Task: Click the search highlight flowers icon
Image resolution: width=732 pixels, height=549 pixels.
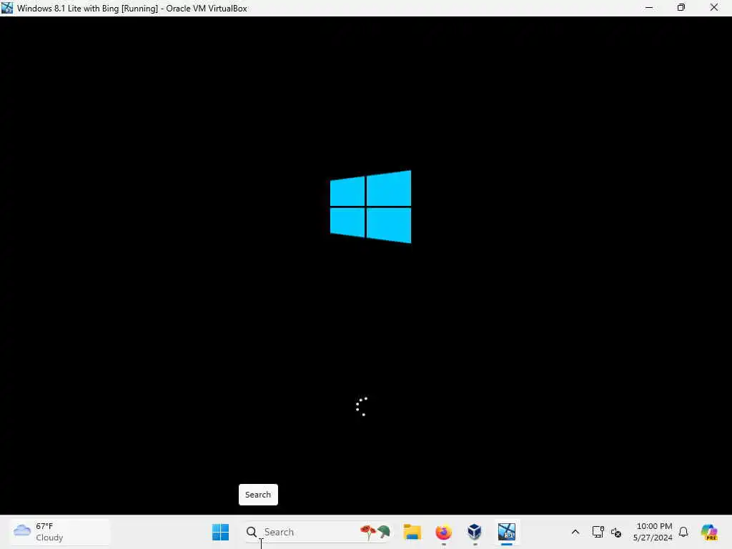Action: click(x=375, y=532)
